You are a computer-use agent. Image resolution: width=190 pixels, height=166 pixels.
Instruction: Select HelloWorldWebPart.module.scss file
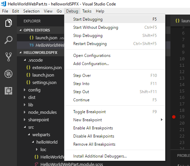coord(72,164)
